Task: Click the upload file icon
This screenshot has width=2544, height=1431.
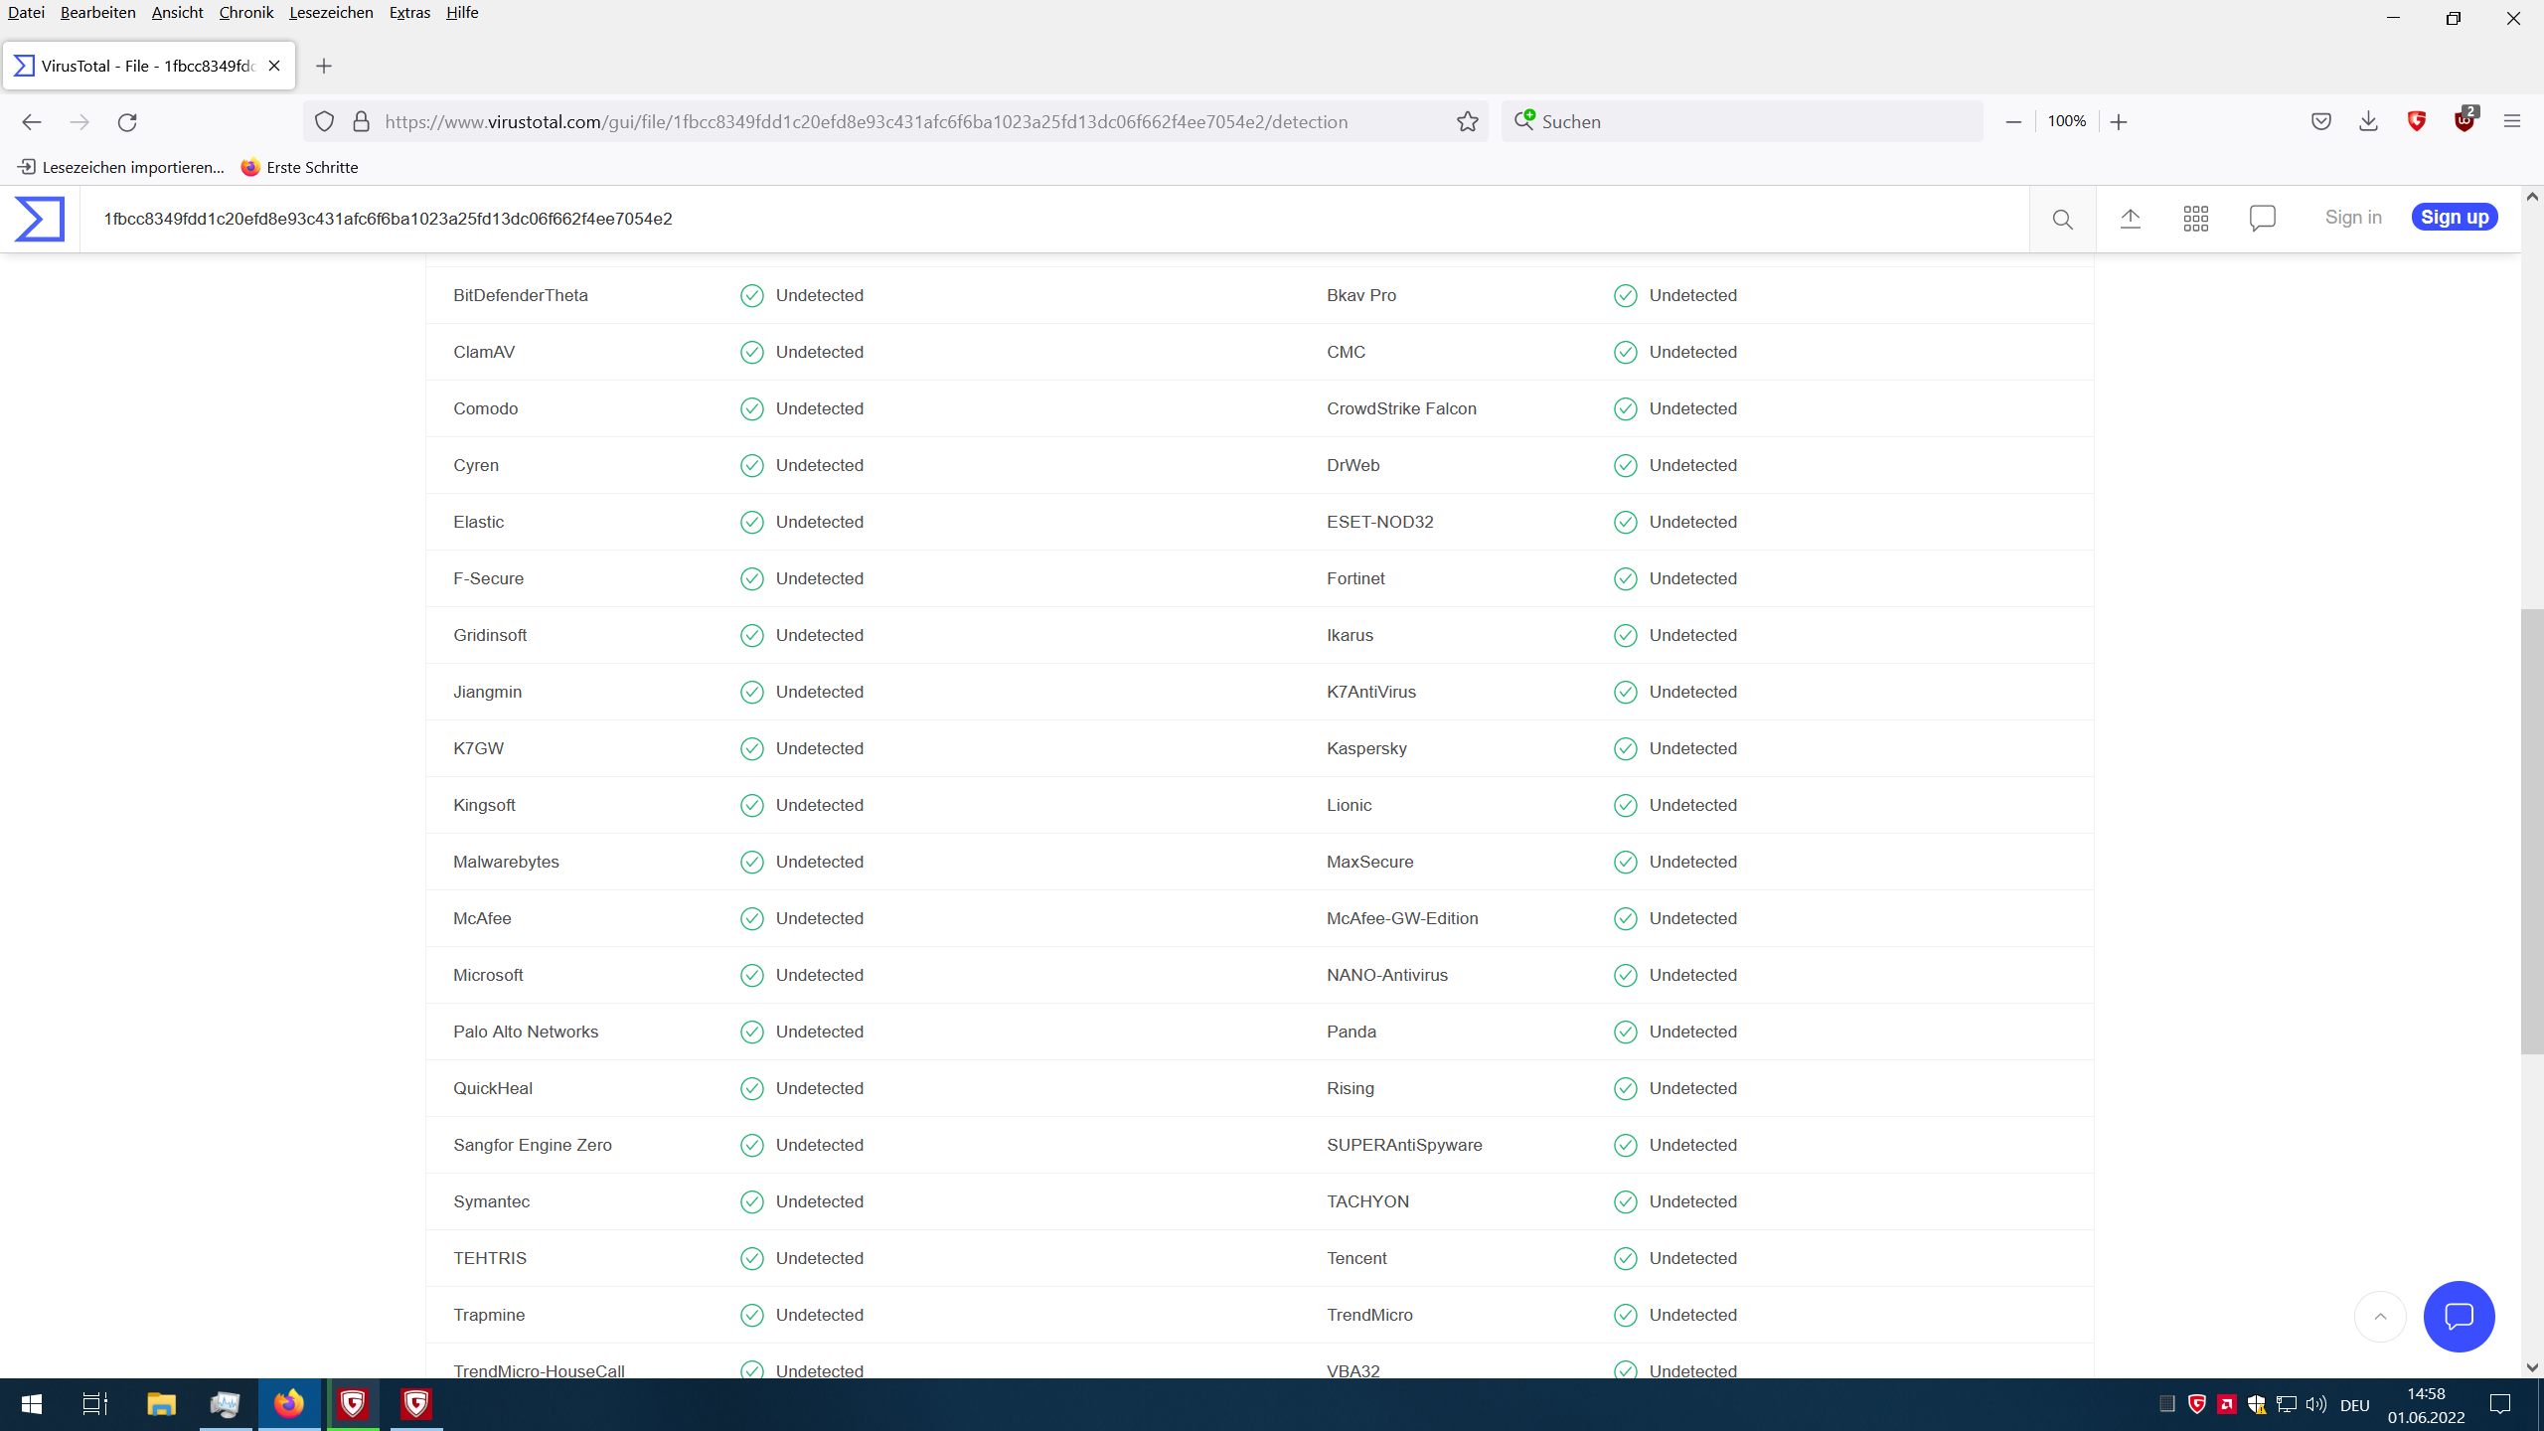Action: [x=2130, y=219]
